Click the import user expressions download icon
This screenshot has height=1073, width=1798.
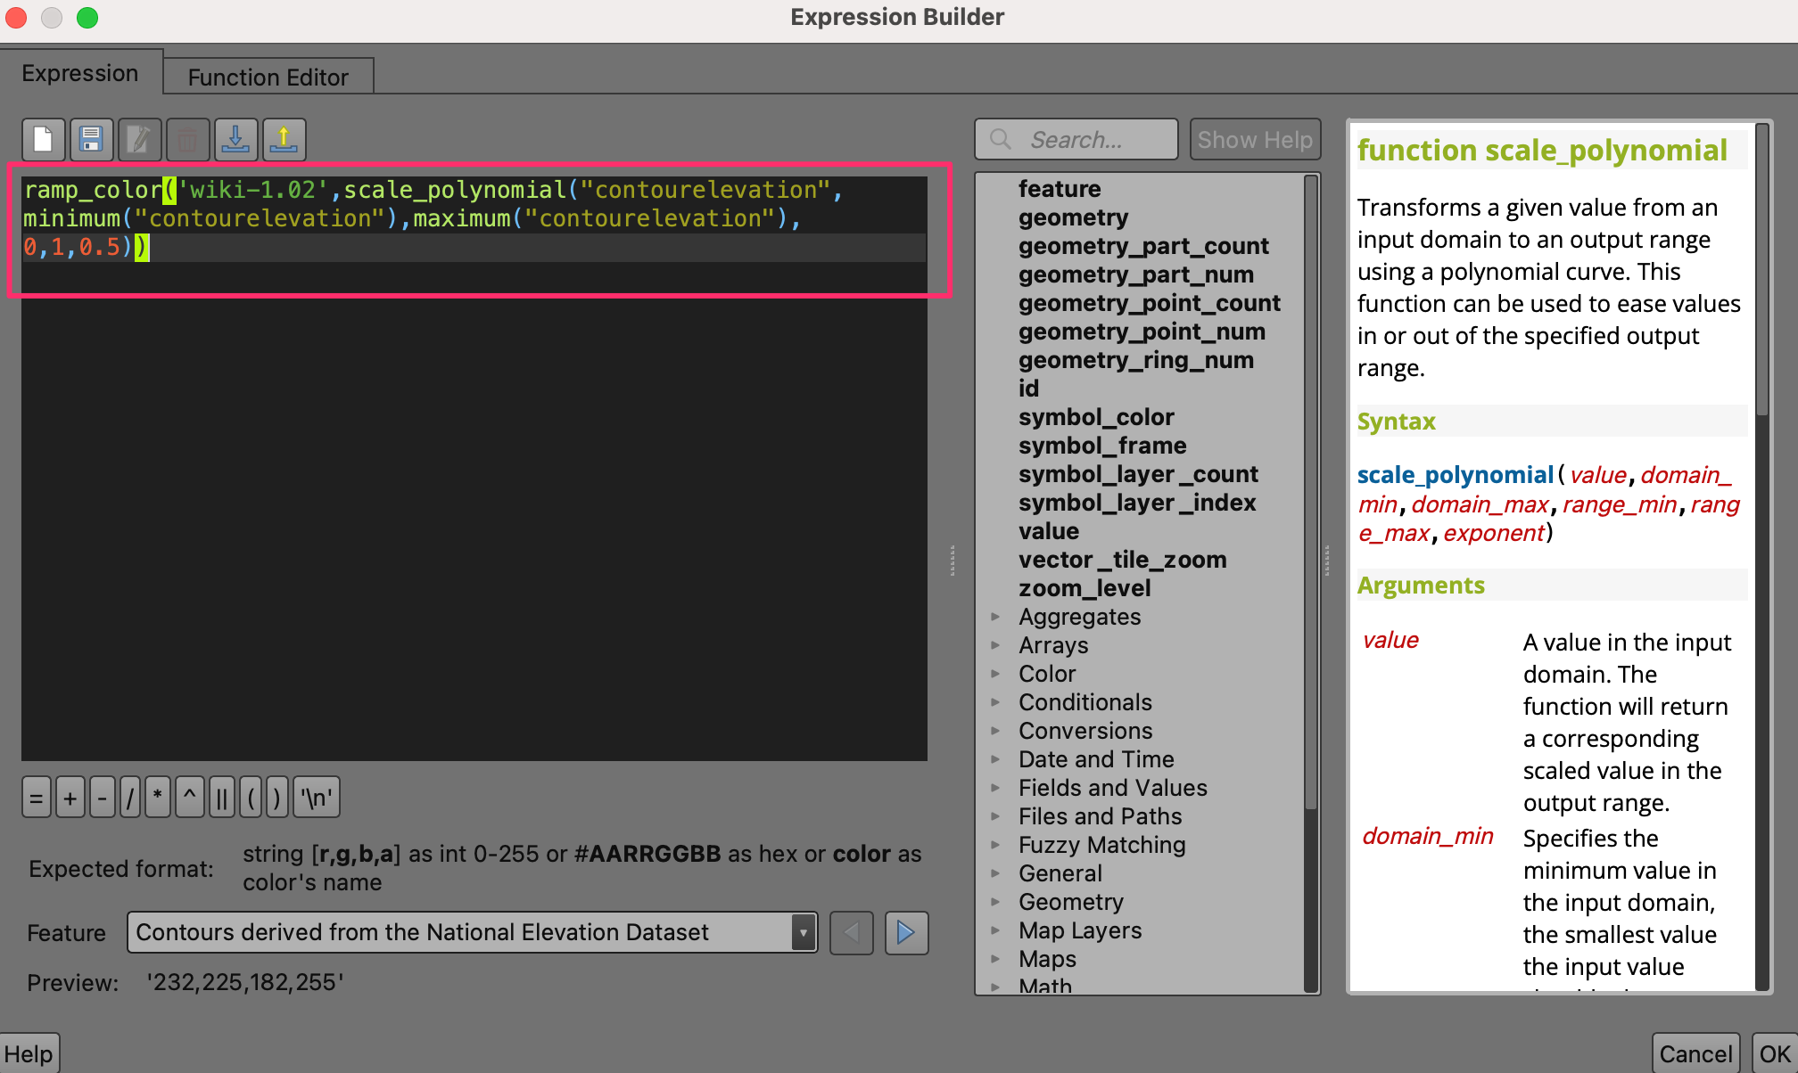pos(235,140)
